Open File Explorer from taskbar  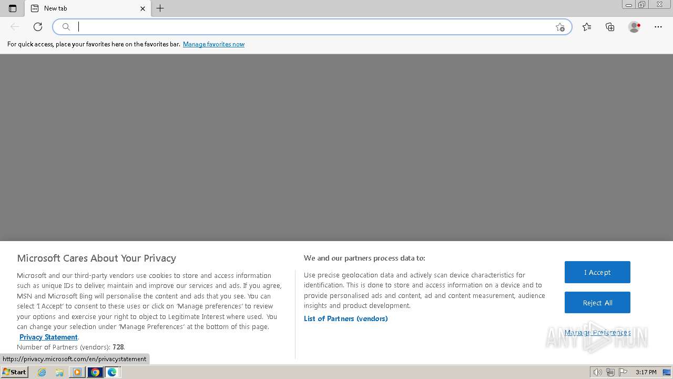coord(59,372)
